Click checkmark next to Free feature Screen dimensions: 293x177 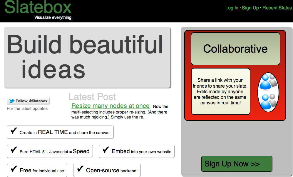14,169
